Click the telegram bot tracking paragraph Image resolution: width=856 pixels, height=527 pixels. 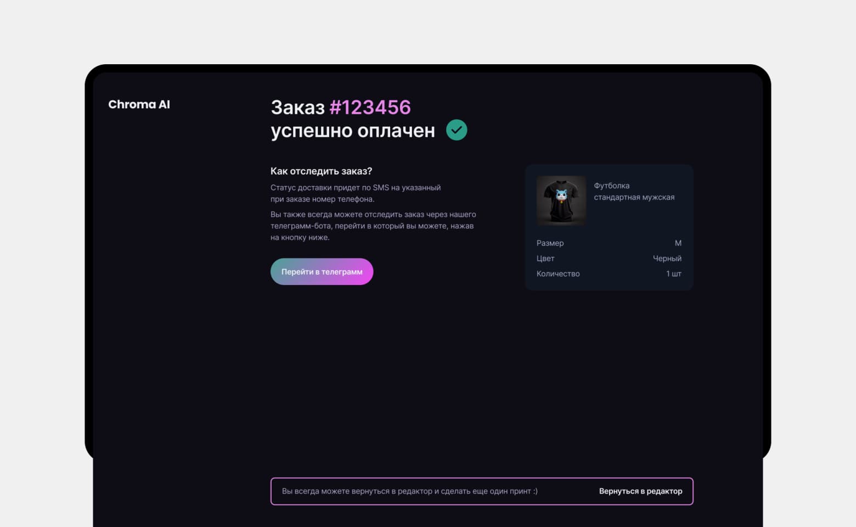coord(373,226)
